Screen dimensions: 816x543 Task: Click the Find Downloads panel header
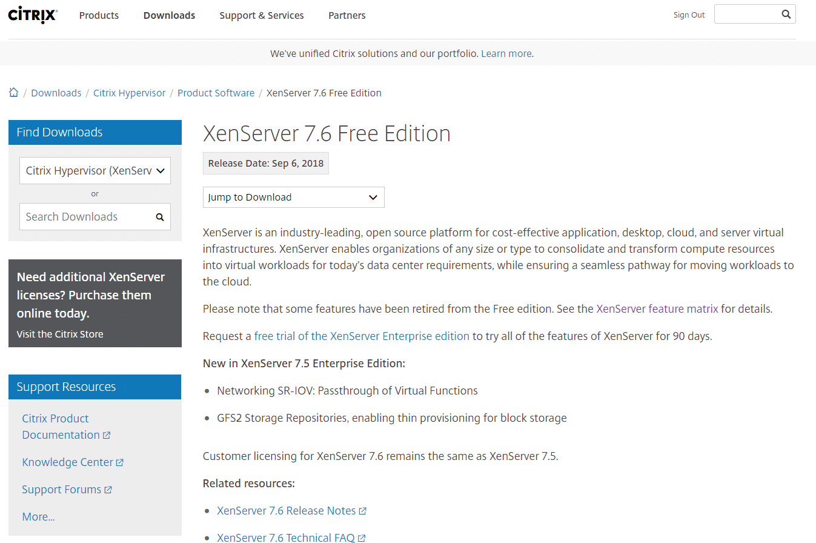[x=95, y=132]
